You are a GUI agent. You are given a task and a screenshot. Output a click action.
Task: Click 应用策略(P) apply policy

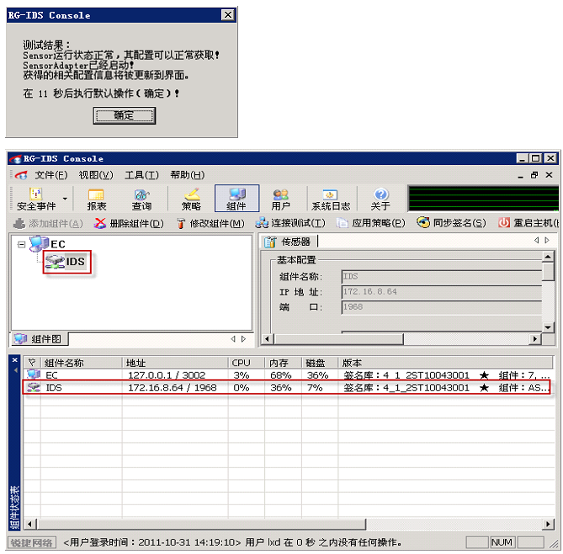point(371,223)
